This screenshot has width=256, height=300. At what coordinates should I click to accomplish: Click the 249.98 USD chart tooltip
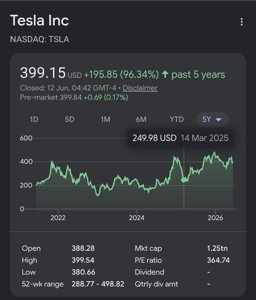pos(180,138)
